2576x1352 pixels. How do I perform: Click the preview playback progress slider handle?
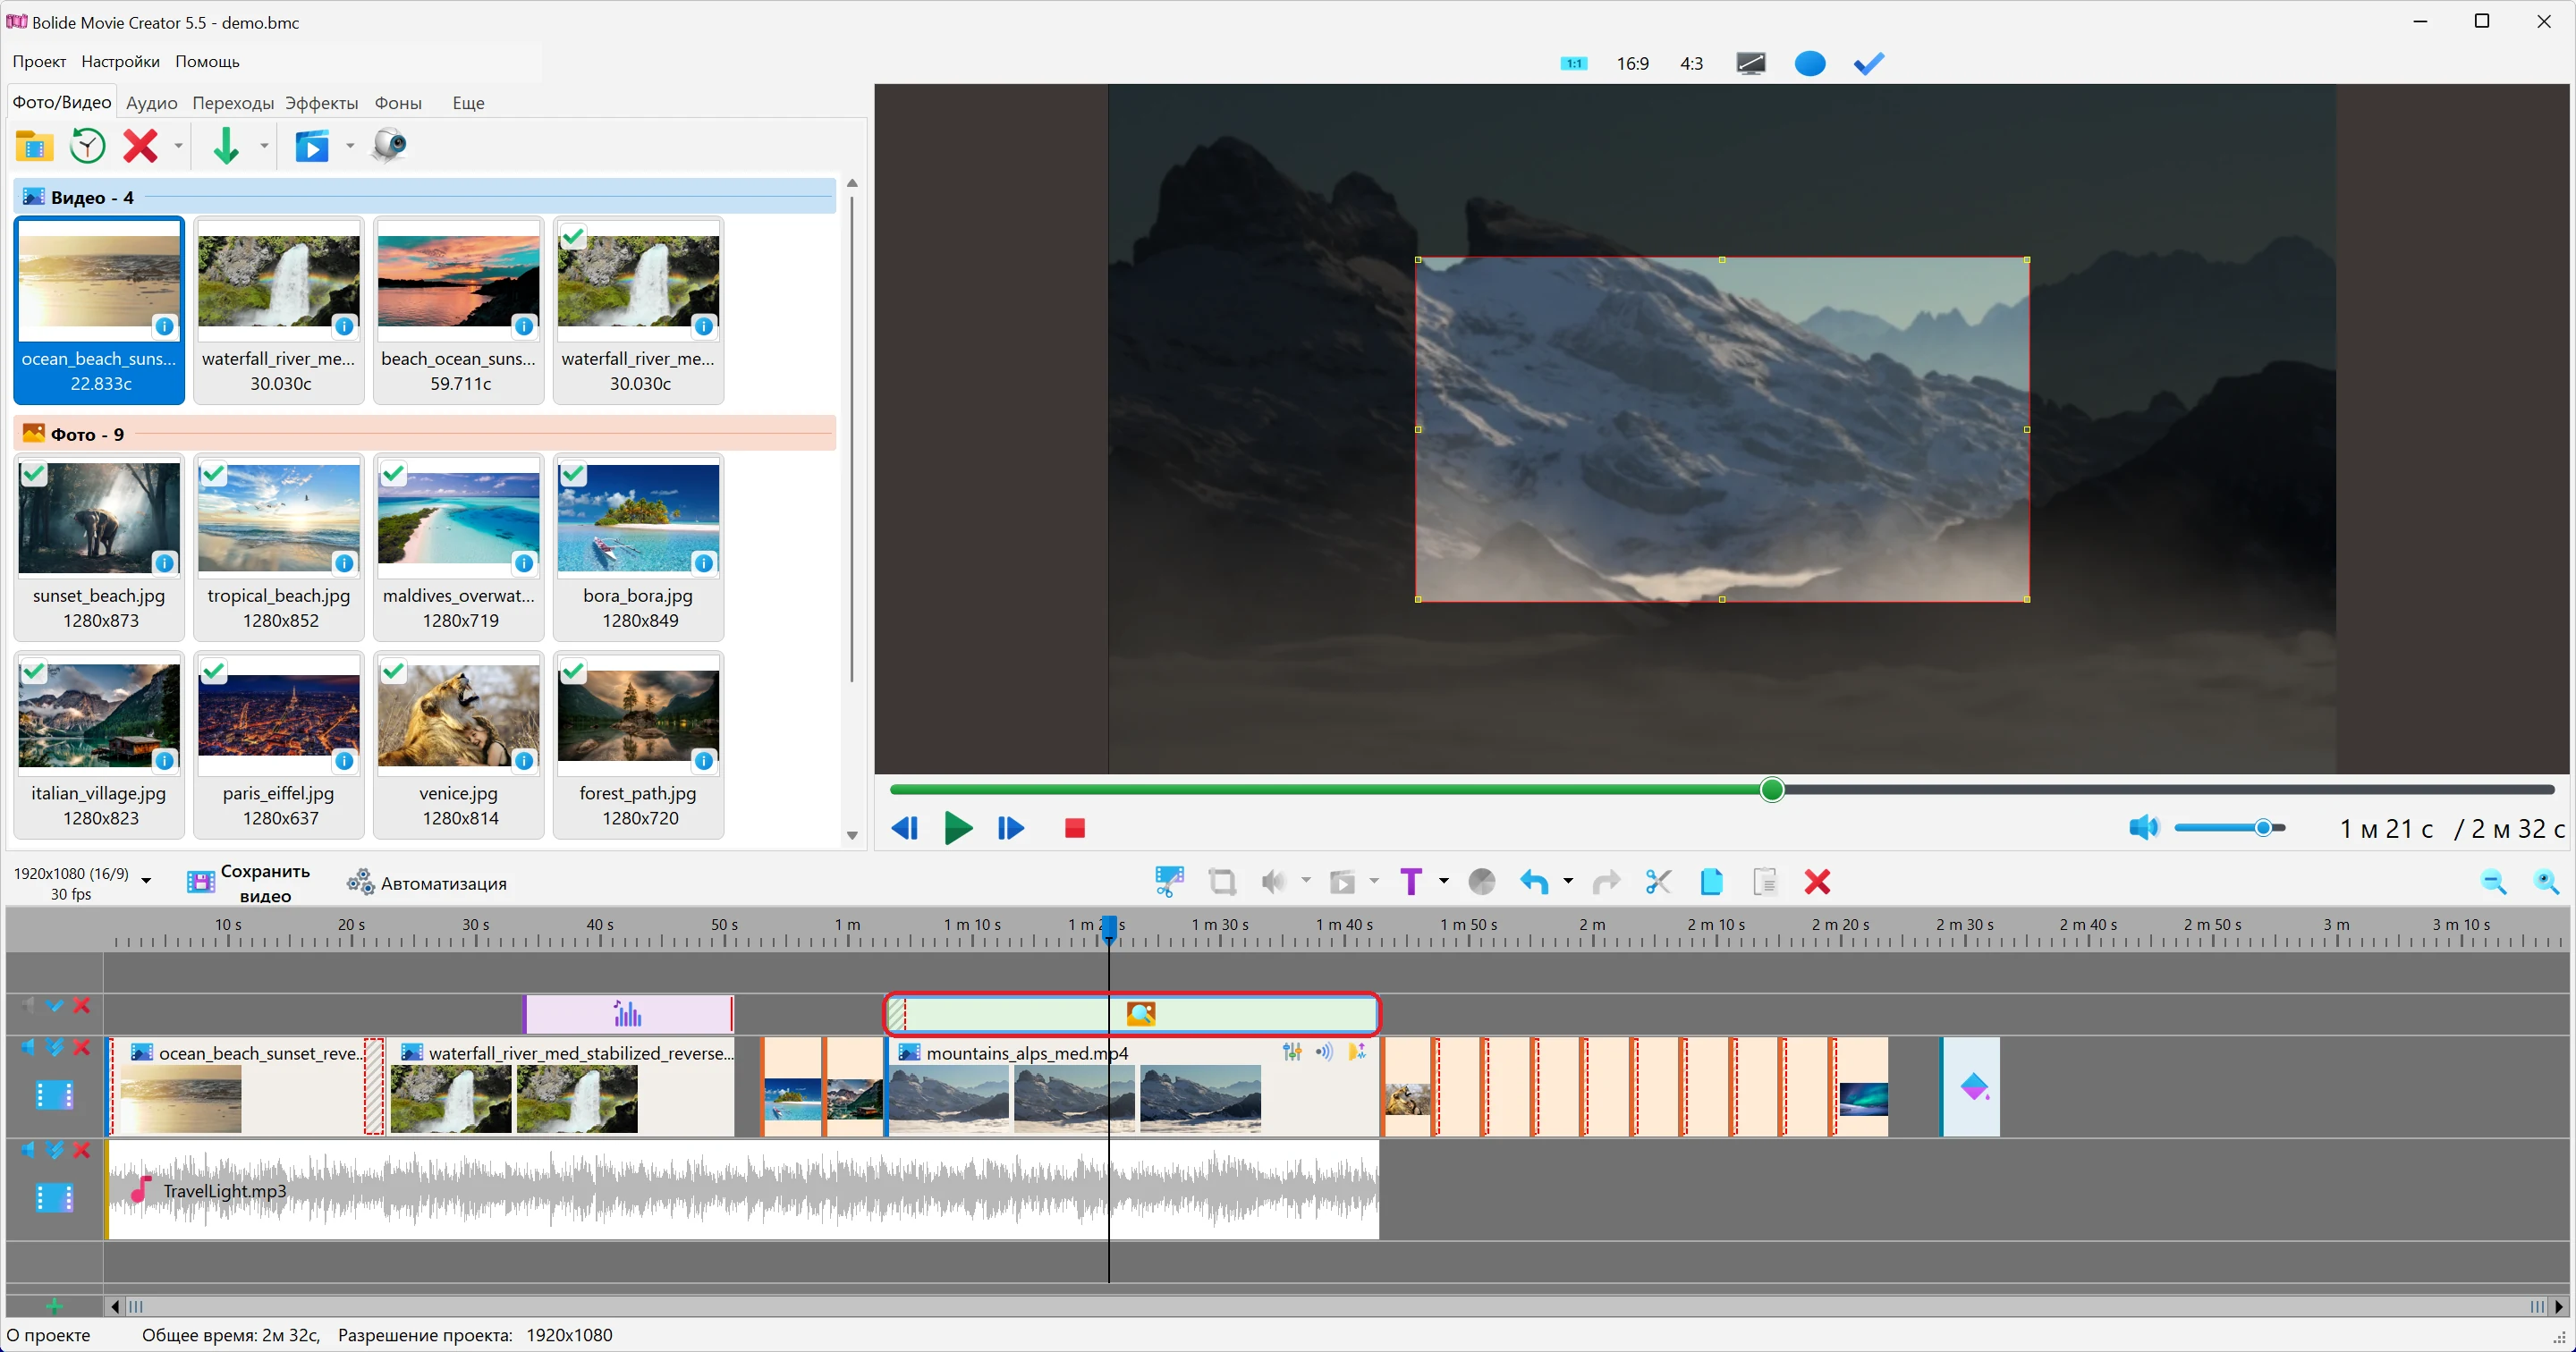(1772, 790)
